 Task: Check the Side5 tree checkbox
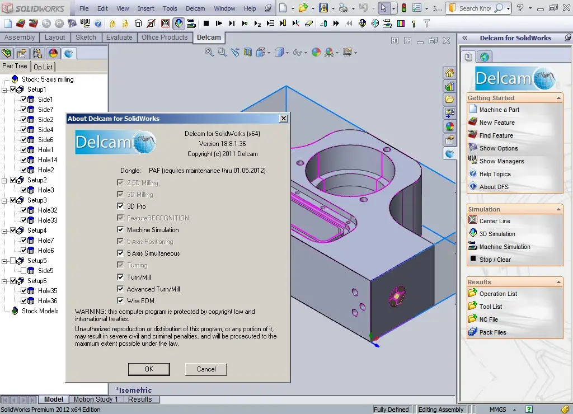(24, 271)
